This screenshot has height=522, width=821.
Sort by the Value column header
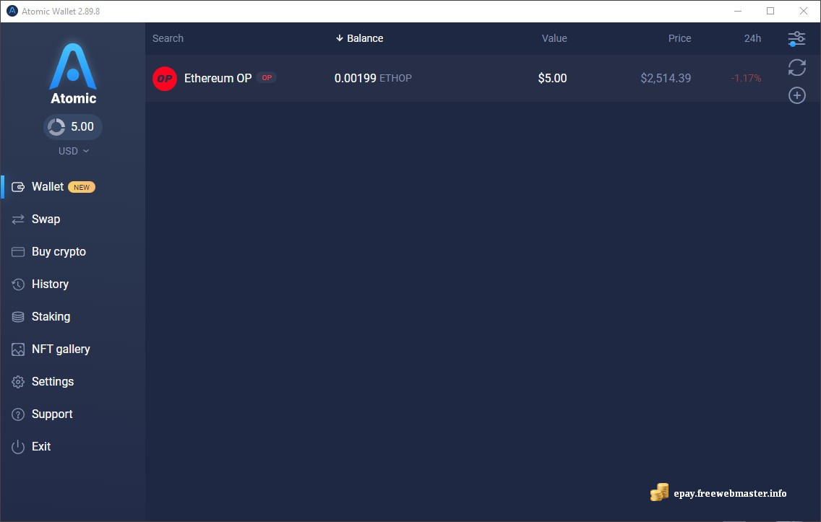click(554, 38)
